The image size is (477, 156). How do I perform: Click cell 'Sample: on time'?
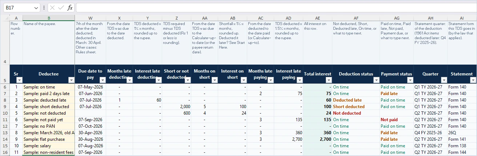tap(49, 87)
